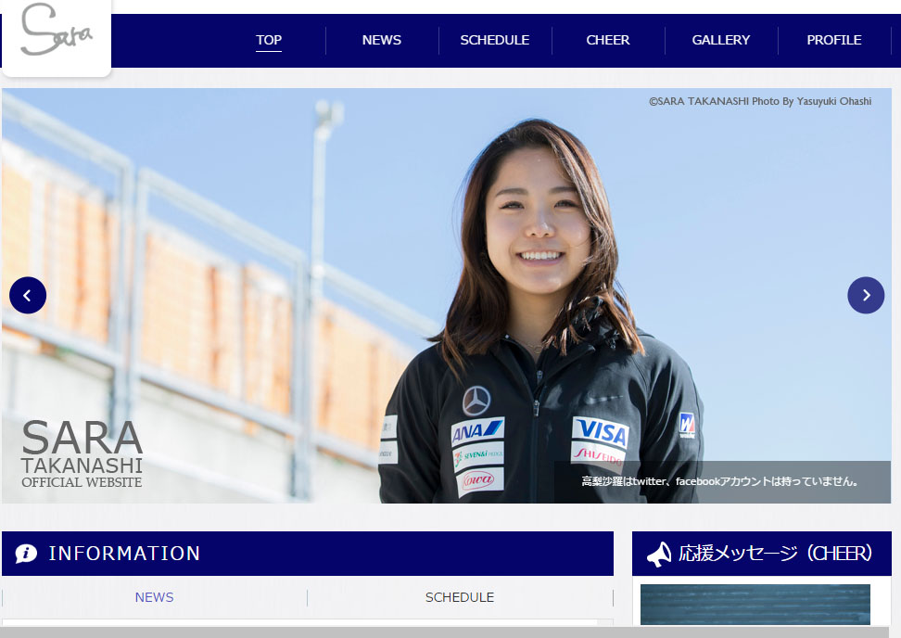Viewport: 901px width, 638px height.
Task: Click the SARA TAKANASHI OFFICIAL WEBSITE text
Action: click(82, 455)
